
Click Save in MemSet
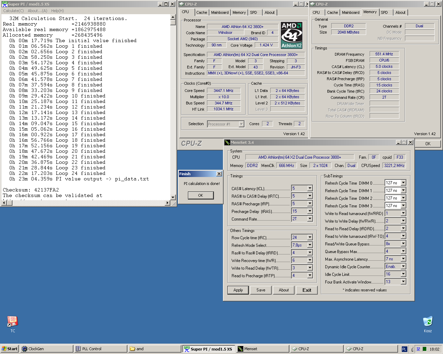pyautogui.click(x=261, y=290)
